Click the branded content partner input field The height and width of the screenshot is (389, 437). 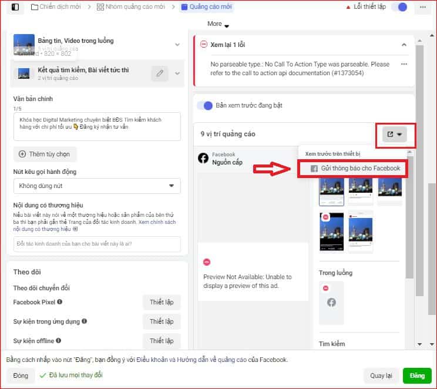click(97, 244)
